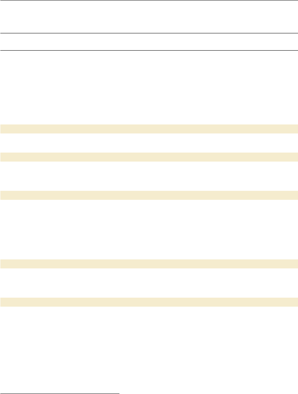Click white gap between second and third highlighted rows
Screen dimensions: 298x394
(149, 176)
